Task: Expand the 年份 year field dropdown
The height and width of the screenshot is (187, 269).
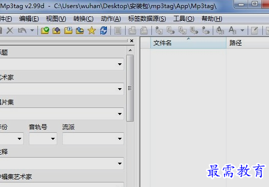Action: [20, 139]
